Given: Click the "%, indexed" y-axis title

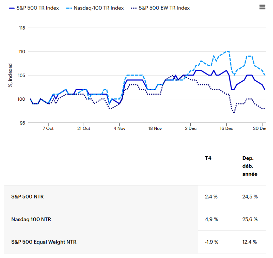Looking at the screenshot, I should click(x=10, y=75).
